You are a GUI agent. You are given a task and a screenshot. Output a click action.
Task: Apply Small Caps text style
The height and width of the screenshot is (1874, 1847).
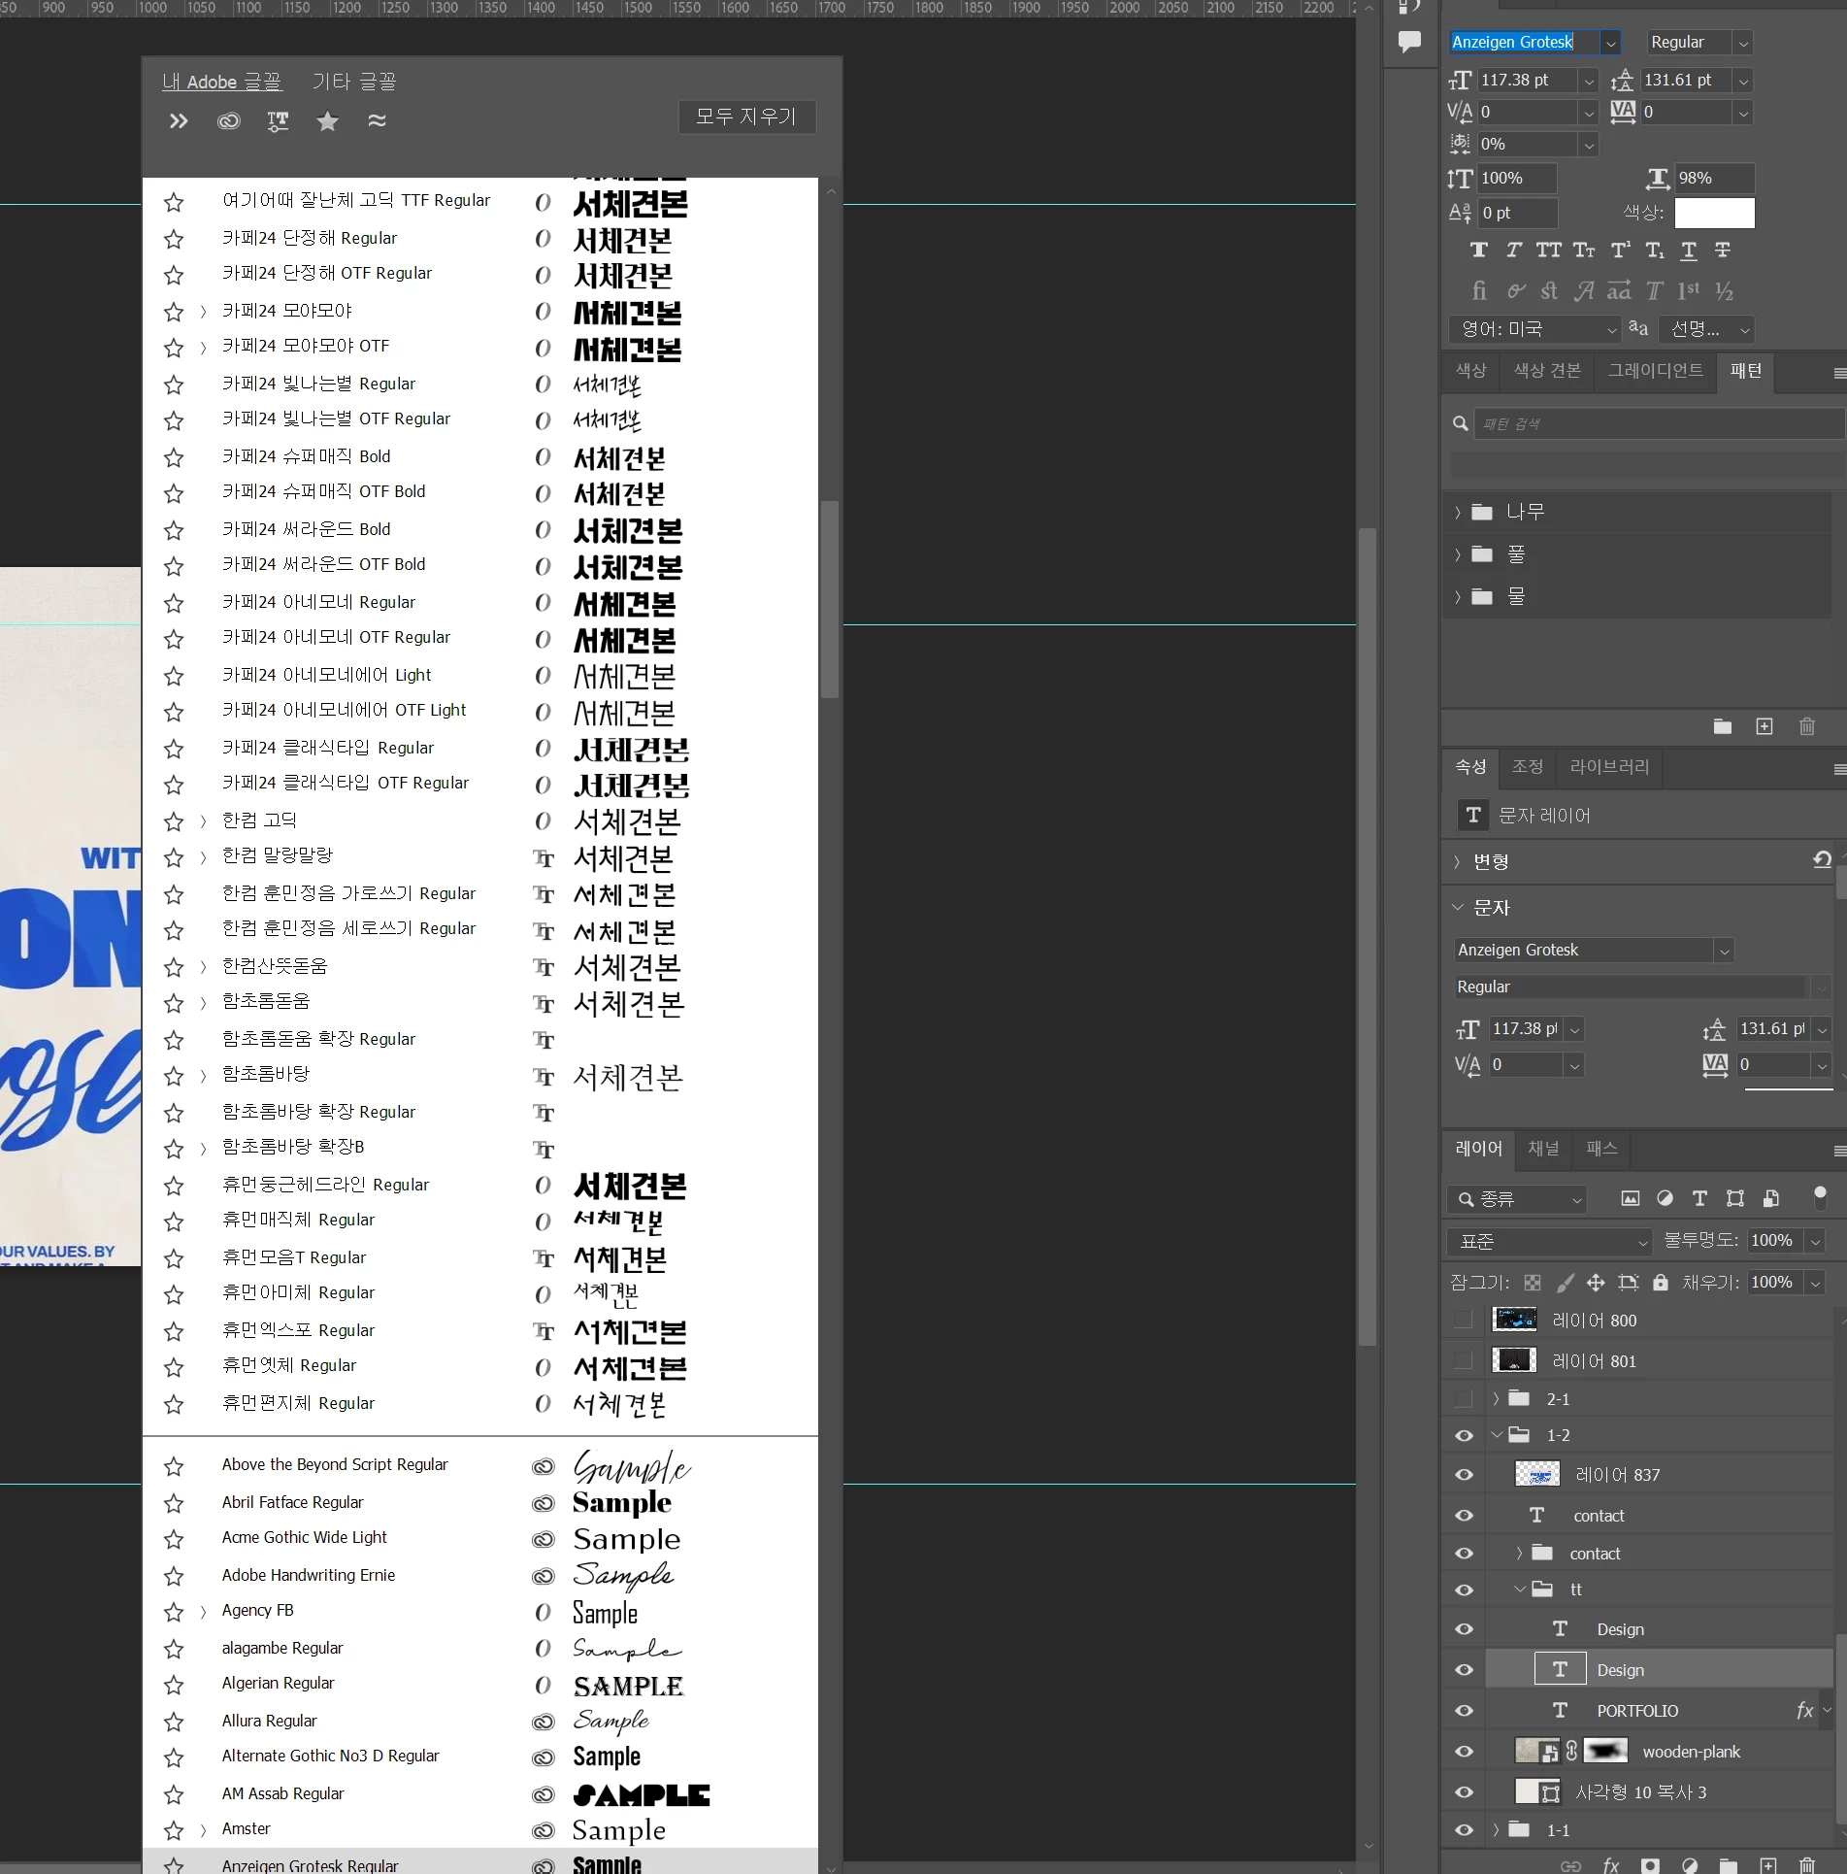click(x=1584, y=251)
